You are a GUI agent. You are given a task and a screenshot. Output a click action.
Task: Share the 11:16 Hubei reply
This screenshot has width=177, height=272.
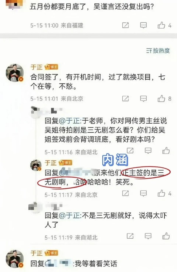130,150
